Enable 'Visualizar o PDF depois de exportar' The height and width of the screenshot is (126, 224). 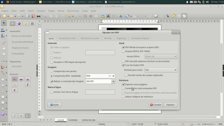tap(51, 62)
